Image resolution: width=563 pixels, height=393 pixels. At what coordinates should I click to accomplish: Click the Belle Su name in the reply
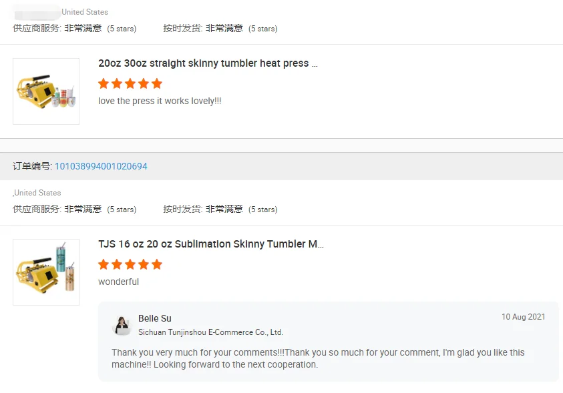pyautogui.click(x=155, y=318)
